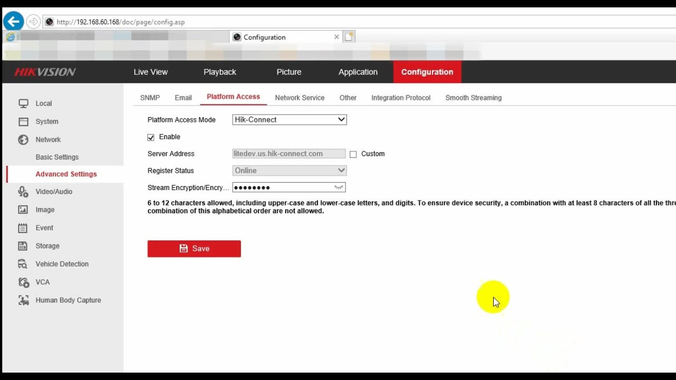The height and width of the screenshot is (380, 676).
Task: Click the Save button
Action: pyautogui.click(x=194, y=249)
